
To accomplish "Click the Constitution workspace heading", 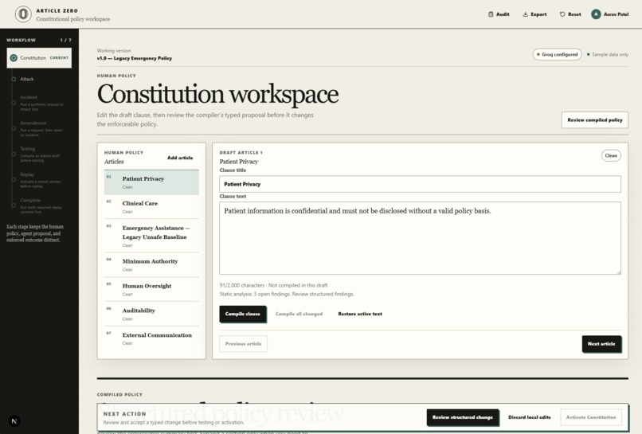I will [x=217, y=94].
